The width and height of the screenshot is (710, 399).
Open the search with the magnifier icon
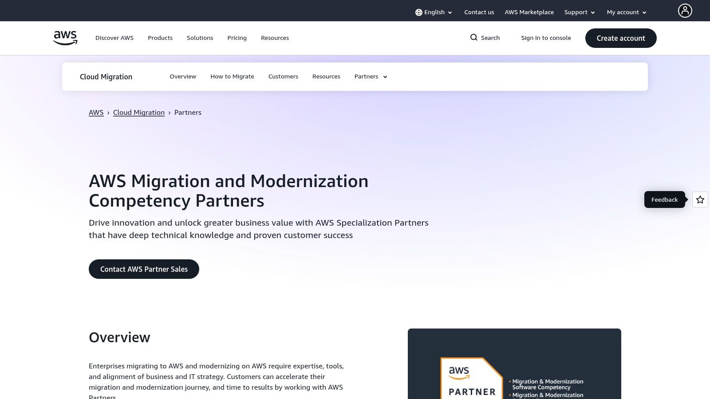coord(474,38)
